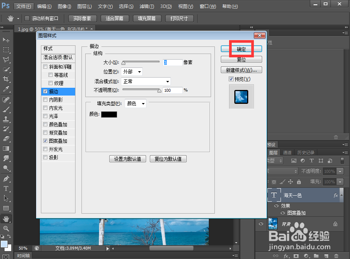This screenshot has height=259, width=350.
Task: Select the Zoom tool in the toolbar
Action: pyautogui.click(x=6, y=229)
